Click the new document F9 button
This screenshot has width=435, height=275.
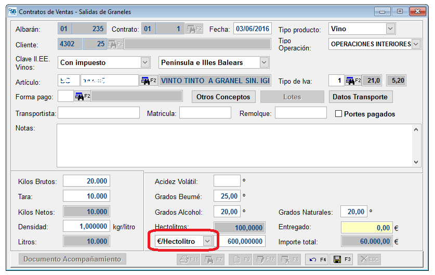click(x=241, y=259)
